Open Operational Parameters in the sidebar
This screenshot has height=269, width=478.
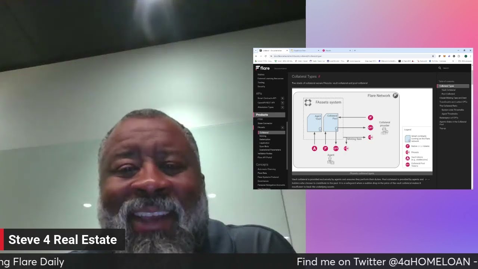pos(270,150)
